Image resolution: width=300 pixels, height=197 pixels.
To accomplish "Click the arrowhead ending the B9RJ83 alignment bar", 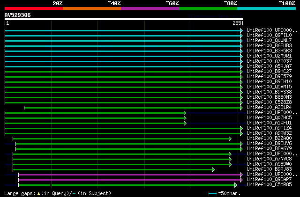I will pos(213,169).
